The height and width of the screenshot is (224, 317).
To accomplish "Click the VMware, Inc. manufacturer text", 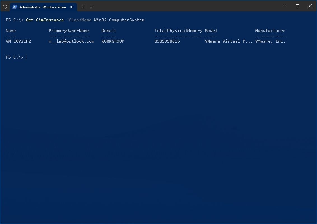I will click(270, 41).
